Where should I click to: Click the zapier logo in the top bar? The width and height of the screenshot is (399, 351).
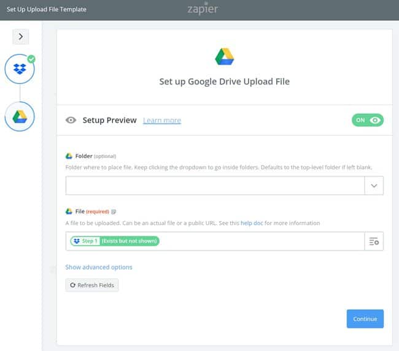click(202, 10)
